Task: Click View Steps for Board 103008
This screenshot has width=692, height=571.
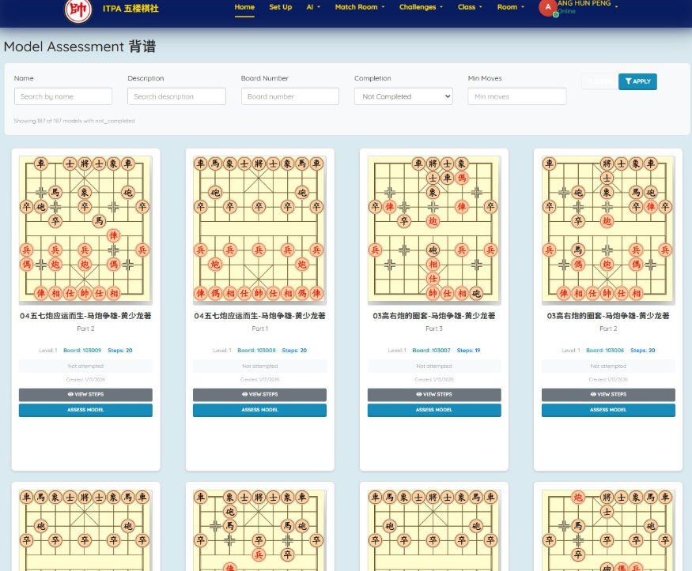Action: coord(259,394)
